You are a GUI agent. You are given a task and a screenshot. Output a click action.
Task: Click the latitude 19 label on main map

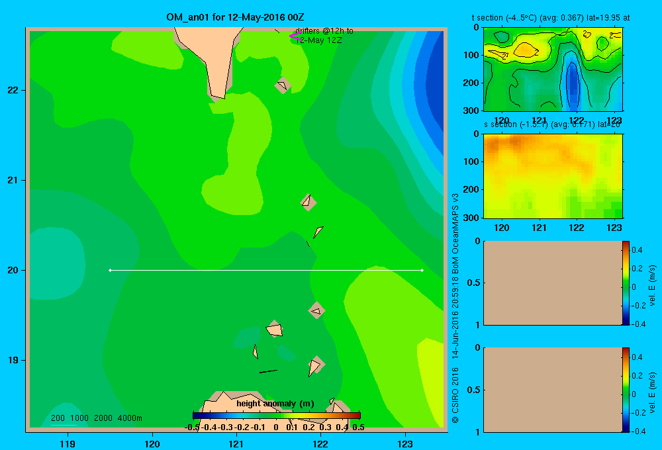coord(13,360)
